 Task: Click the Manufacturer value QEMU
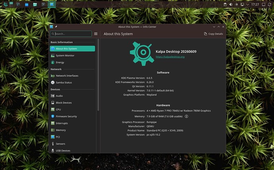(x=150, y=126)
